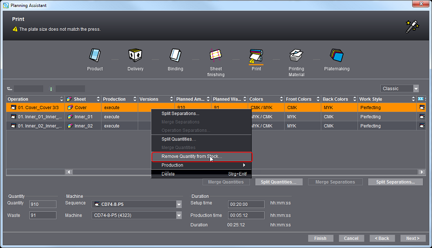
Task: Select the Binding step icon
Action: tap(175, 55)
